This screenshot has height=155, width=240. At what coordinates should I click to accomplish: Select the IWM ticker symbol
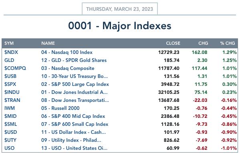point(10,108)
